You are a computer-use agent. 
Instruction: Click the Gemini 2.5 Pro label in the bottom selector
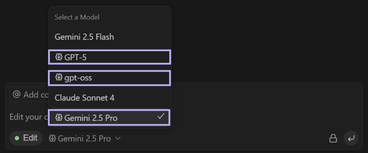pyautogui.click(x=84, y=139)
